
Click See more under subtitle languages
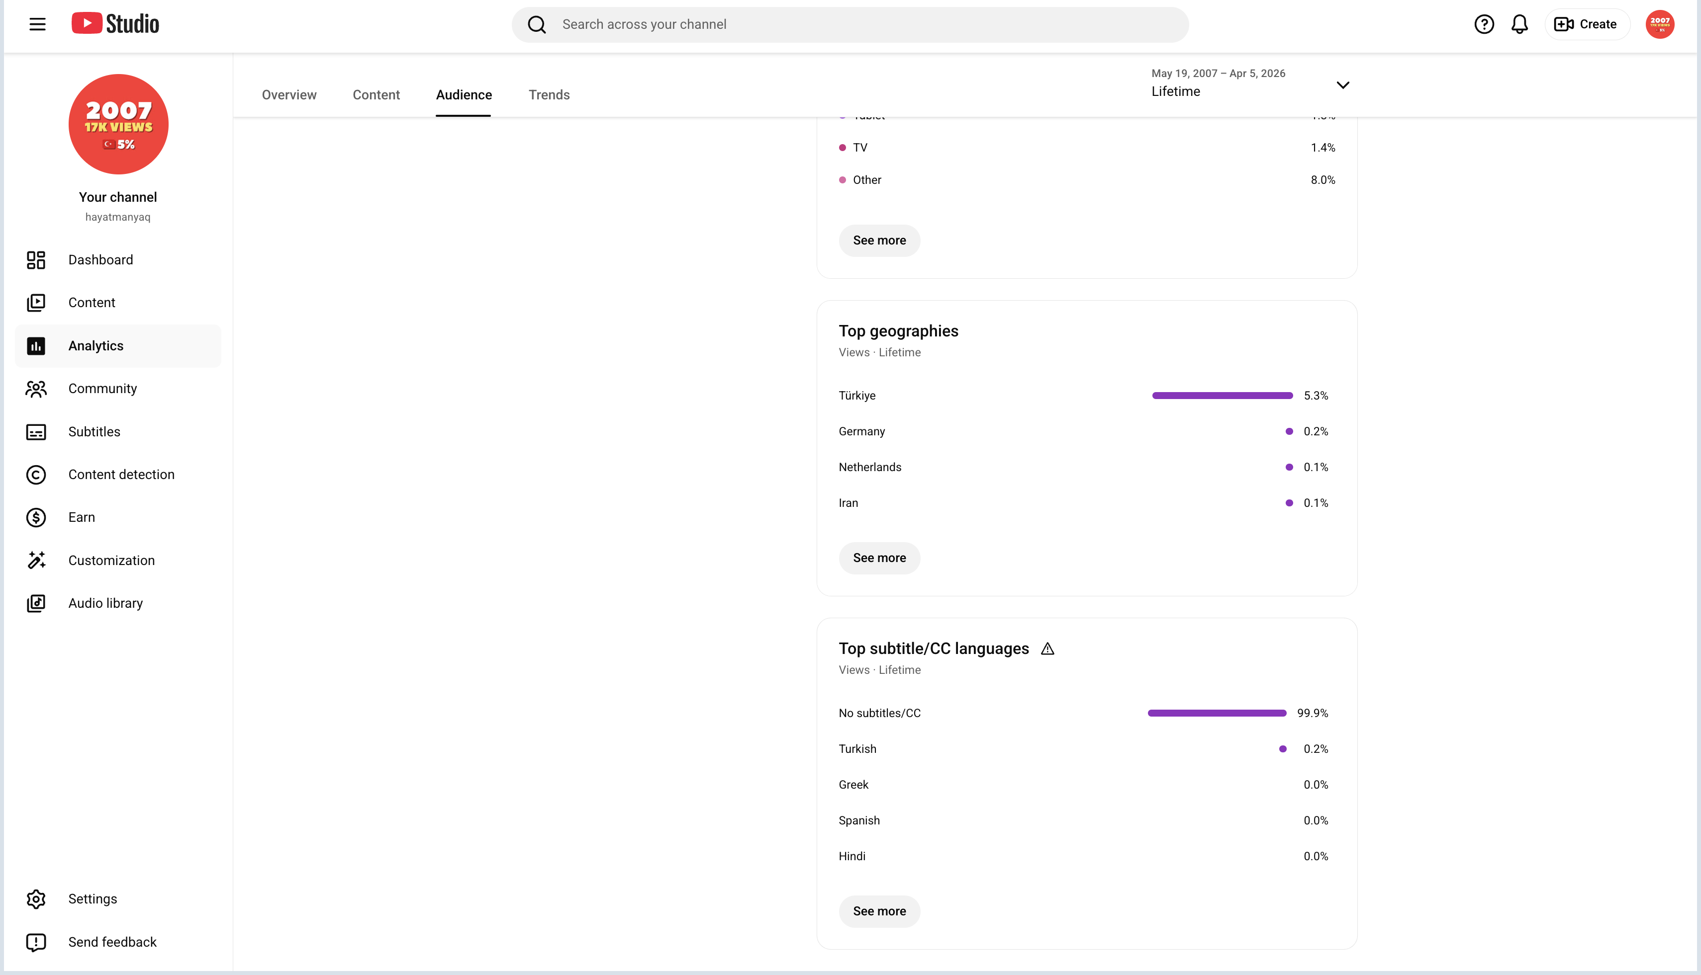pyautogui.click(x=879, y=911)
